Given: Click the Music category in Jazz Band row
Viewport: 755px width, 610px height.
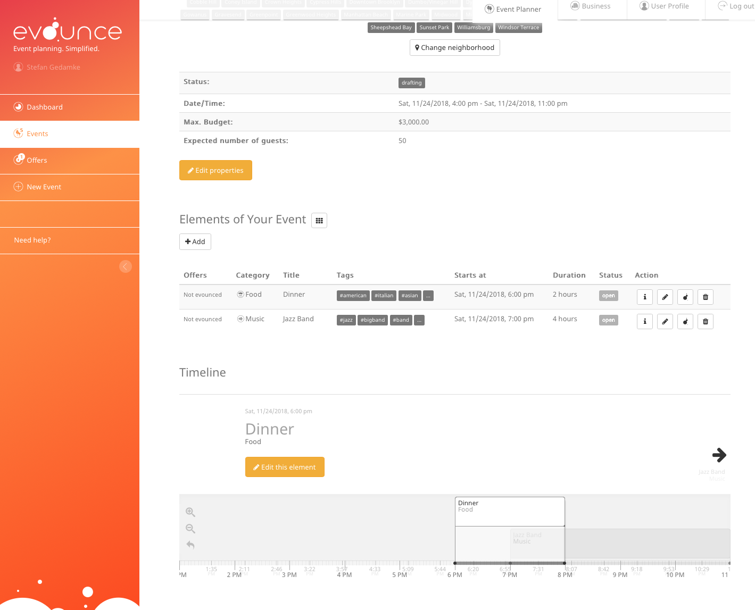Looking at the screenshot, I should pyautogui.click(x=251, y=319).
